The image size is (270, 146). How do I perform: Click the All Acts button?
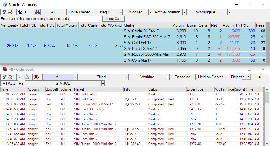[9, 84]
